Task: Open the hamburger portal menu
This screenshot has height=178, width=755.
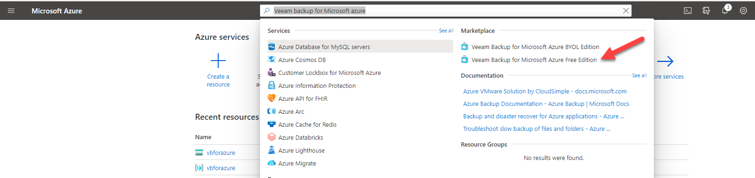Action: (11, 11)
